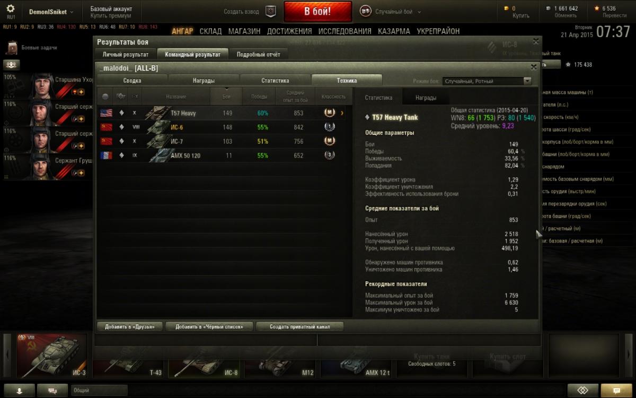Click Добавить в «Друзья» button
636x398 pixels.
point(130,327)
